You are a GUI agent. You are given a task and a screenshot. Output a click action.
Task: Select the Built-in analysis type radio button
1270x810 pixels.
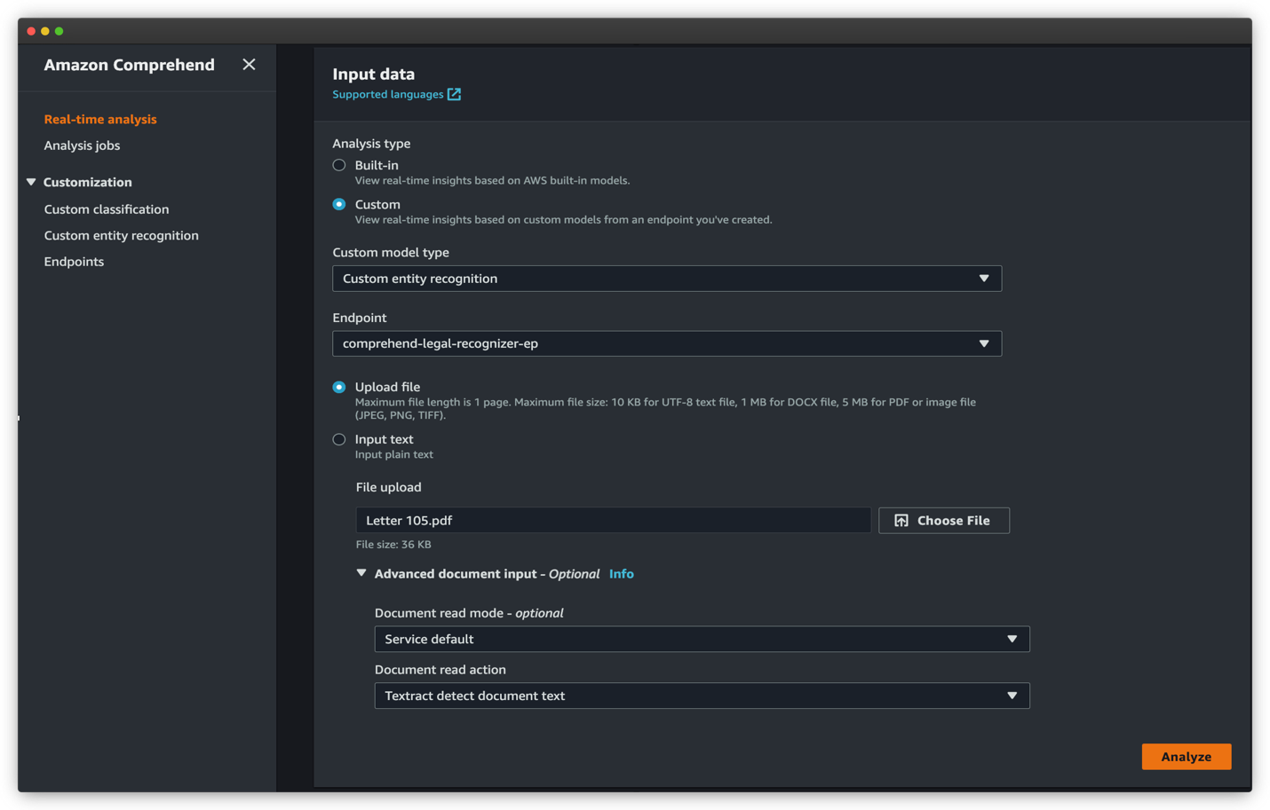tap(338, 165)
